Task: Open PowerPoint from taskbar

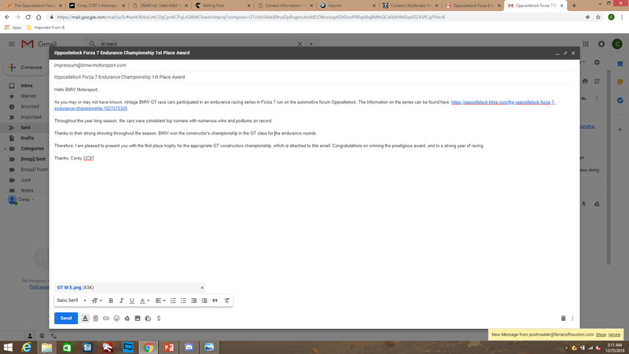Action: pyautogui.click(x=169, y=347)
